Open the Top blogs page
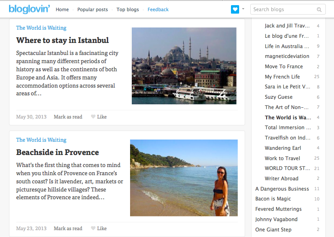334x237 pixels. tap(128, 9)
